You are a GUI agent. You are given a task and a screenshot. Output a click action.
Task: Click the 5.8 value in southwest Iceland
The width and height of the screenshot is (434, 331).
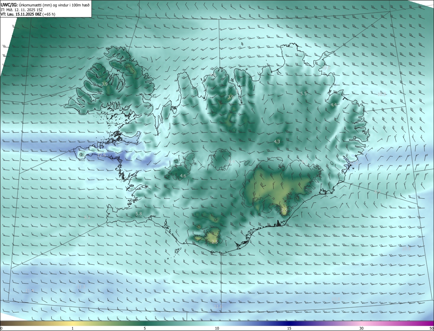pyautogui.click(x=139, y=214)
